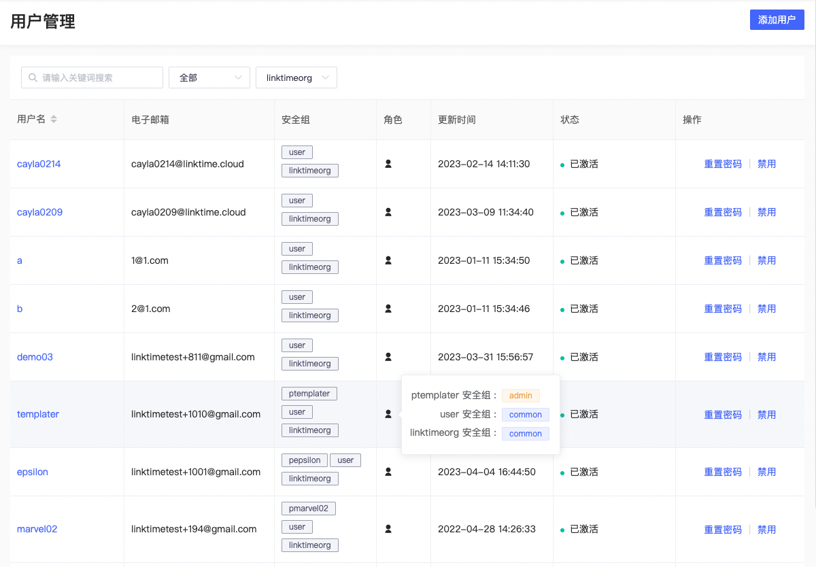This screenshot has width=816, height=567.
Task: Disable user cayla0209 via 禁用
Action: tap(766, 212)
